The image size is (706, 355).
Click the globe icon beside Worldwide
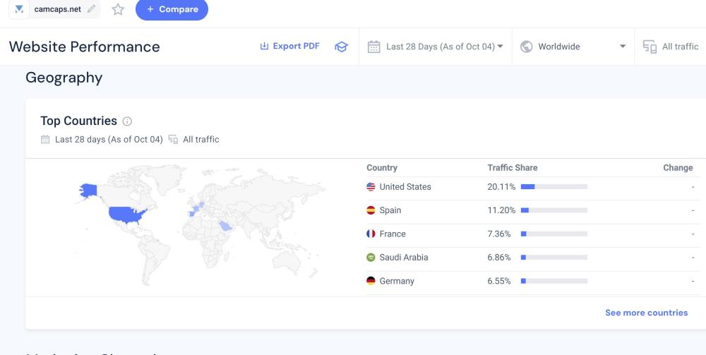pos(526,47)
